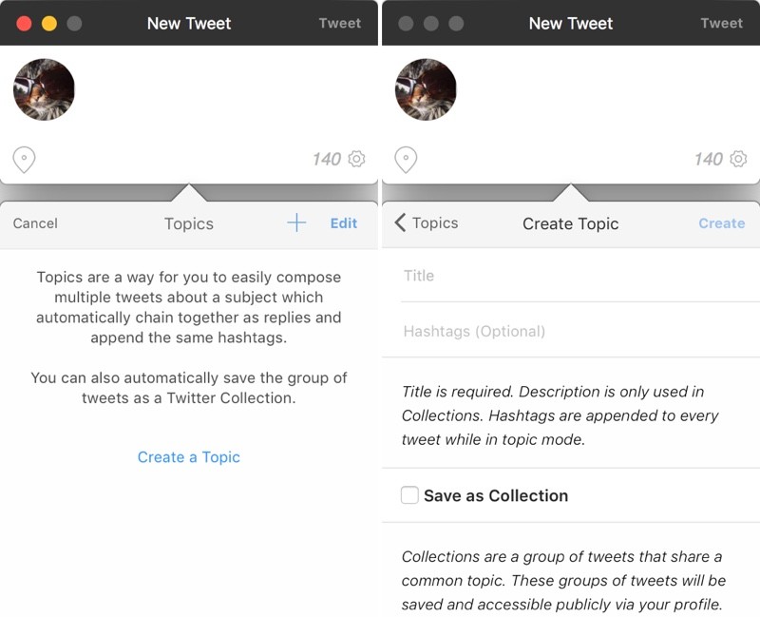The height and width of the screenshot is (617, 760).
Task: Click the 140 character counter above the Topics panel
Action: point(327,159)
